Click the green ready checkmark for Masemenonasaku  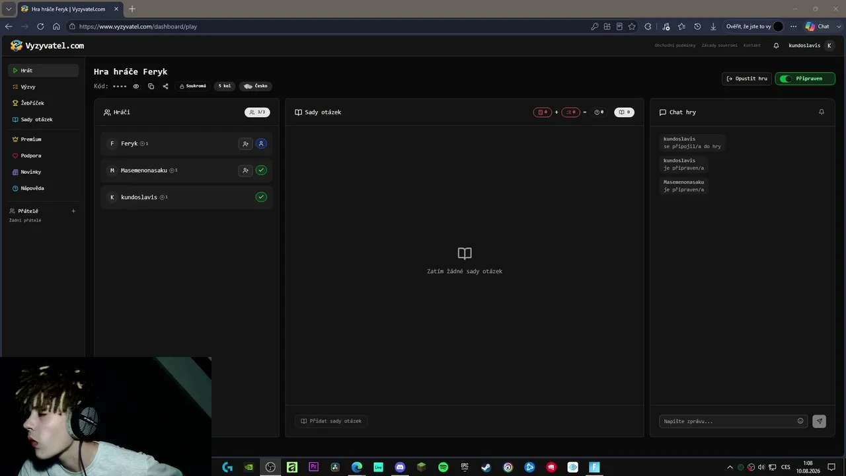click(261, 171)
